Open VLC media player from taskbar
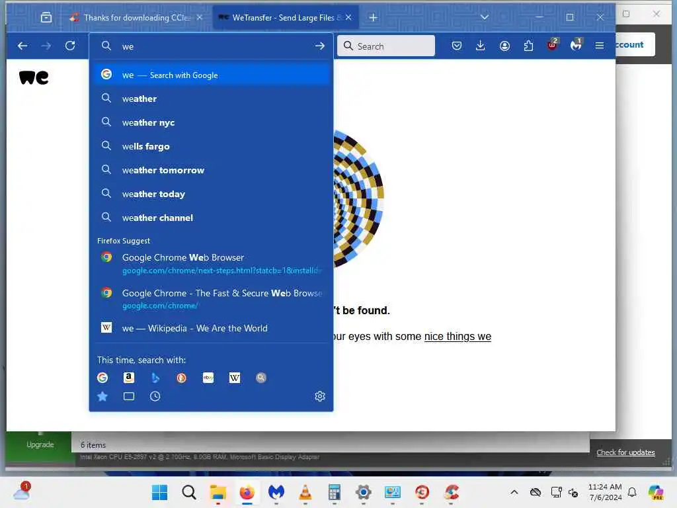Image resolution: width=677 pixels, height=508 pixels. coord(305,492)
